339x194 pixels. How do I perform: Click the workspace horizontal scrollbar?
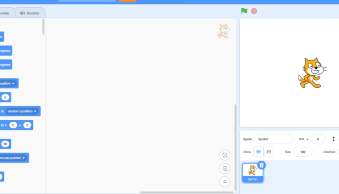[186, 192]
